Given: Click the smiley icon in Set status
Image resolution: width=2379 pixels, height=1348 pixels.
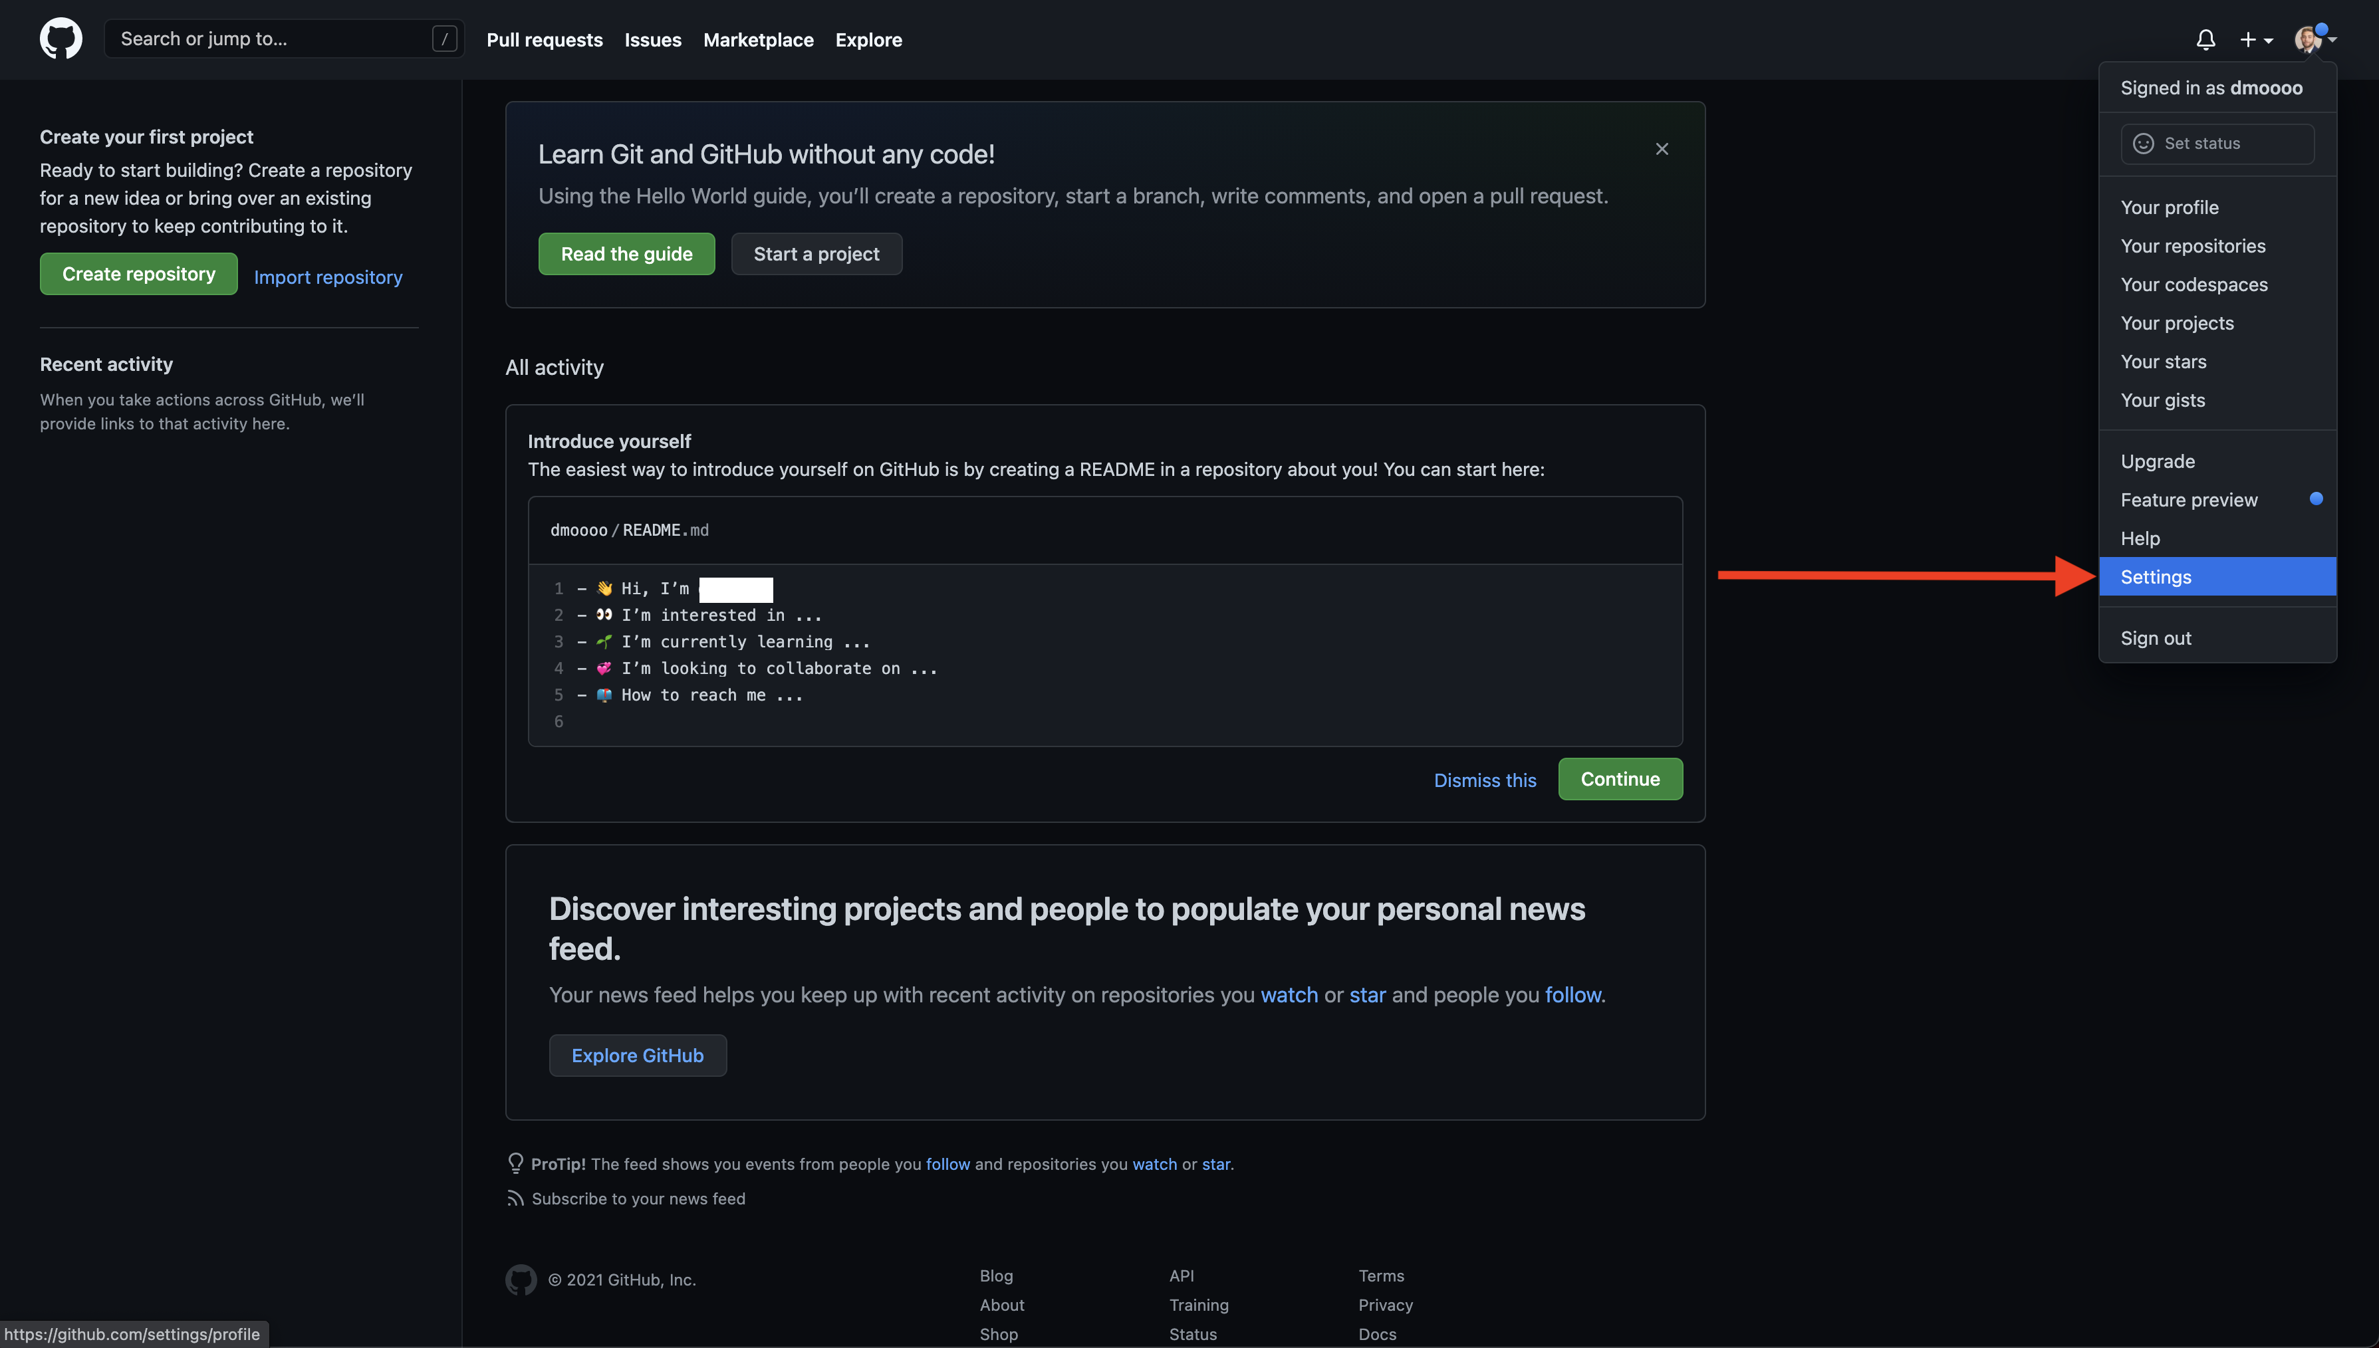Looking at the screenshot, I should (x=2144, y=144).
